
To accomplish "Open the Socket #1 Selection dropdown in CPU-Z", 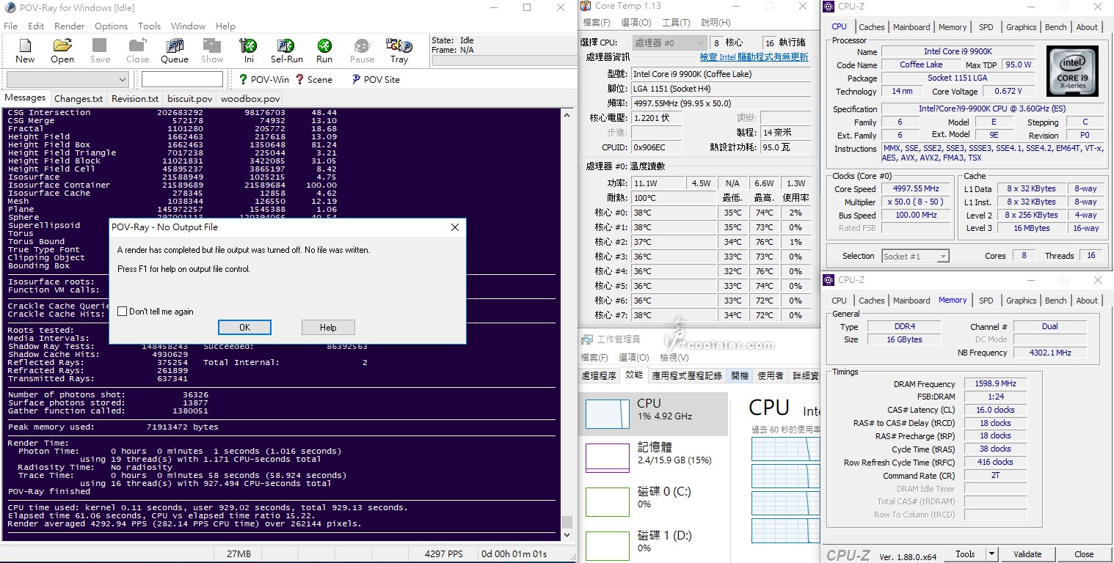I will click(x=915, y=256).
